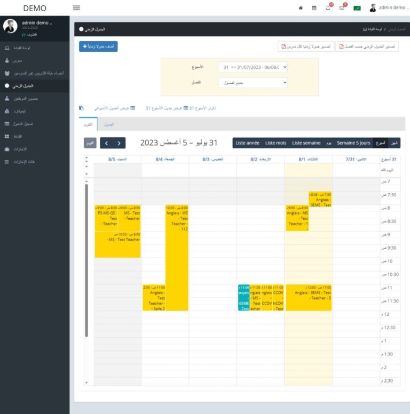Go to the previous week with left chevron
410x414 pixels.
click(106, 143)
